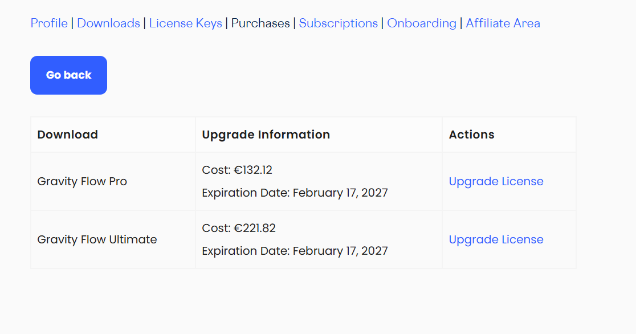Click the Download column header
This screenshot has height=334, width=636.
67,135
